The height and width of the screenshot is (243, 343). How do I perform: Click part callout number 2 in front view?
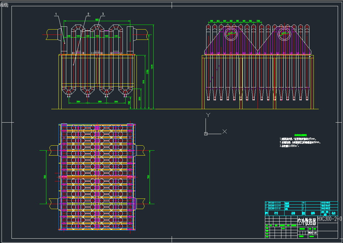[x=88, y=14]
